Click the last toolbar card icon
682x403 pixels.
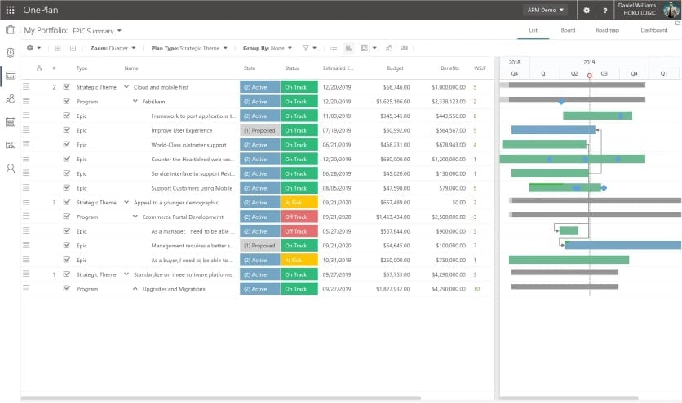[x=404, y=48]
